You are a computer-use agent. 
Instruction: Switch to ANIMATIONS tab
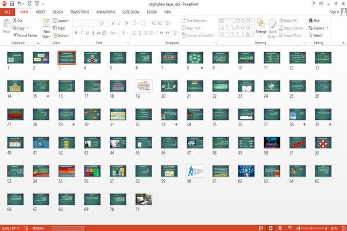coord(106,12)
